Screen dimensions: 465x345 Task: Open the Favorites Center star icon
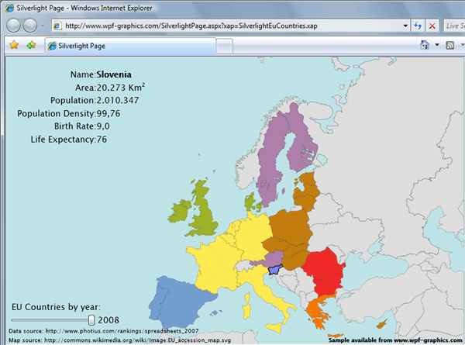click(13, 46)
